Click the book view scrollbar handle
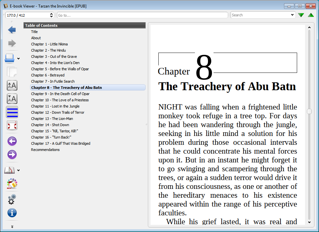Screen dimensions: 319x232 [x=309, y=111]
